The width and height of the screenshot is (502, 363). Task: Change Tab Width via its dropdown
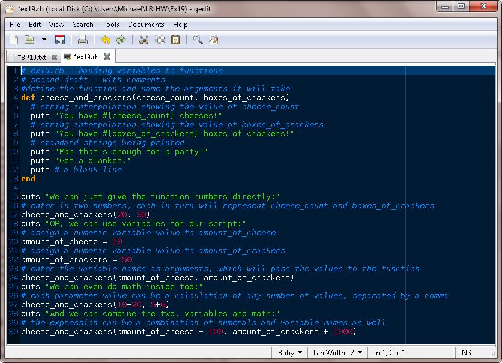pyautogui.click(x=336, y=352)
